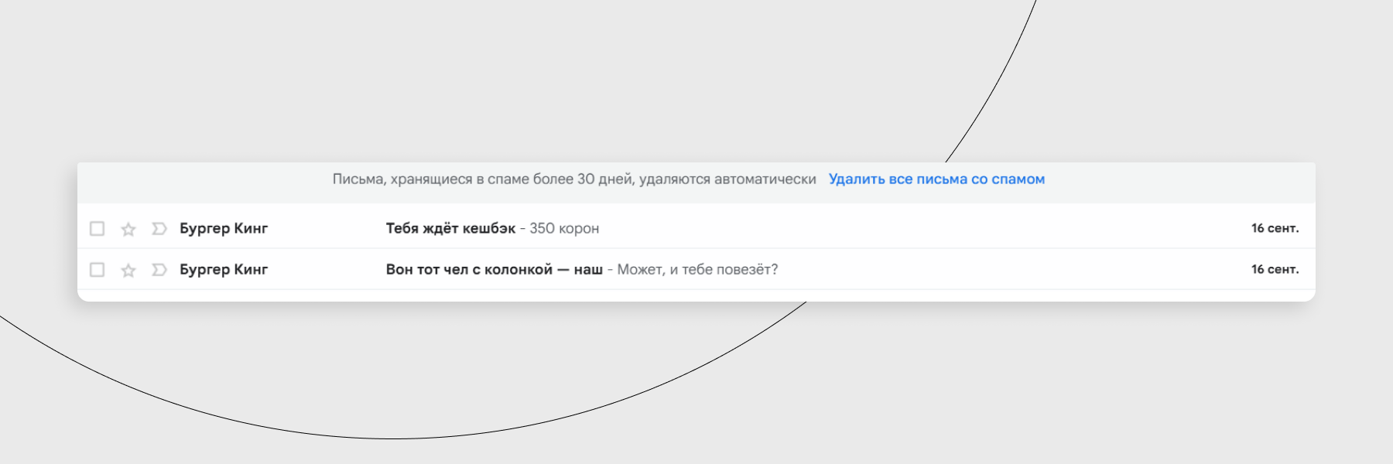1393x464 pixels.
Task: Click the 16 сент. date of the колонкой email
Action: 1275,269
